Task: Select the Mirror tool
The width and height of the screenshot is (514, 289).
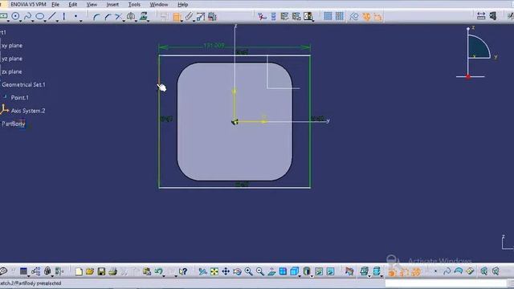Action: tap(131, 16)
